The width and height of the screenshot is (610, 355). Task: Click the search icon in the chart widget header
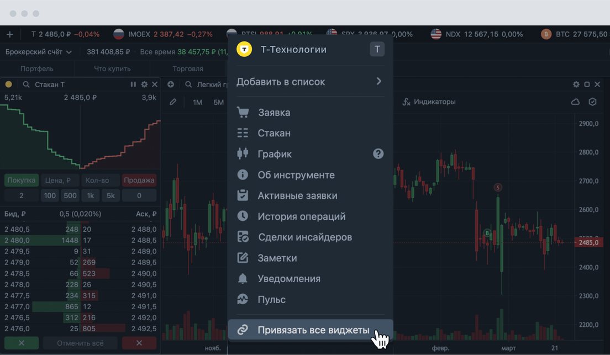pos(188,84)
